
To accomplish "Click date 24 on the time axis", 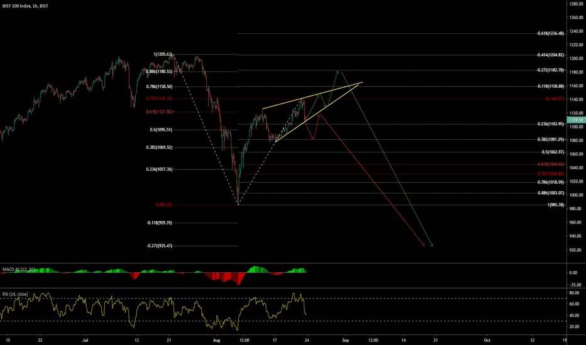I will tap(307, 340).
